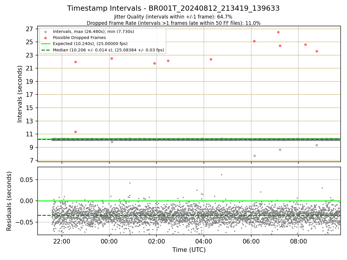Click the red point near 24.4 seconds after 07:00
Image resolution: width=347 pixels, height=260 pixels.
(280, 46)
